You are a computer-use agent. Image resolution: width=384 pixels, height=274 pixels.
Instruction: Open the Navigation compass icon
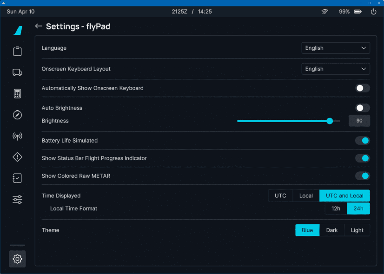[x=17, y=115]
